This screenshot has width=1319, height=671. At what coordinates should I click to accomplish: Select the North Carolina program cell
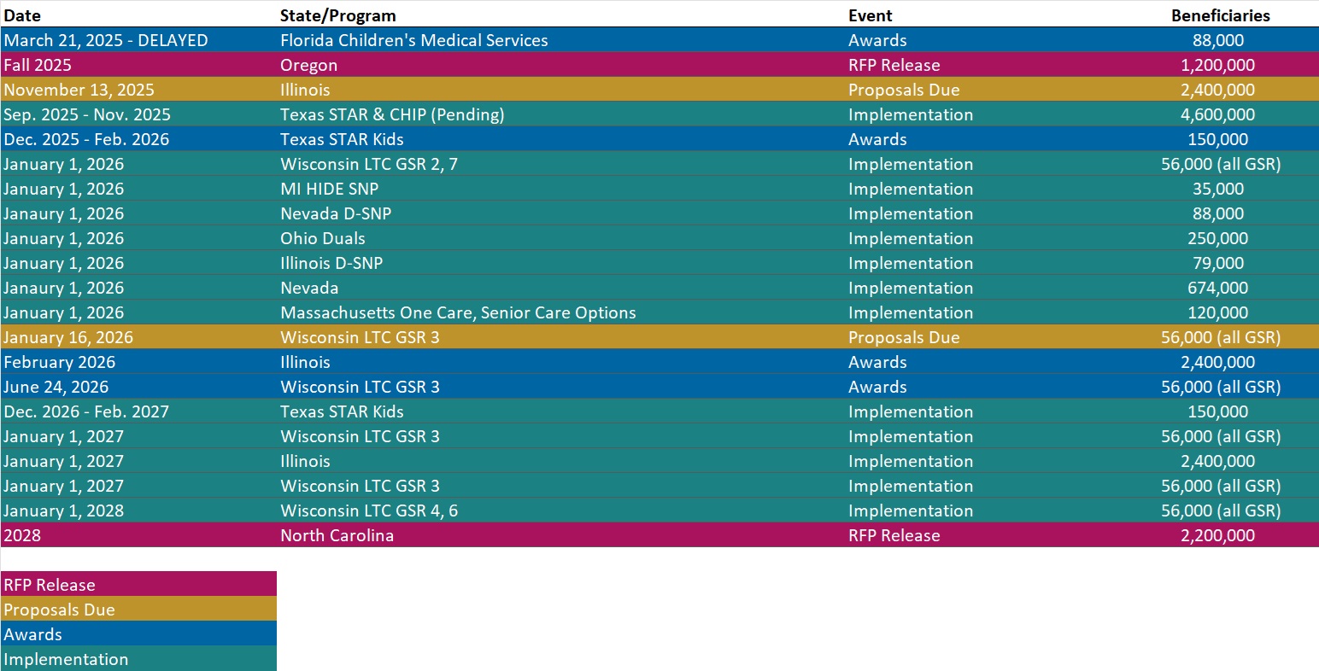[337, 535]
